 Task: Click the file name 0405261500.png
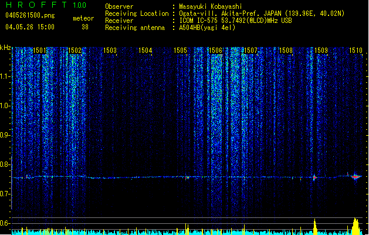pyautogui.click(x=30, y=16)
